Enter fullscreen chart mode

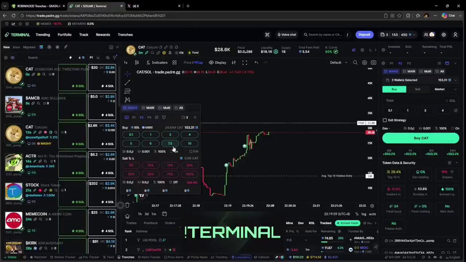(245, 62)
